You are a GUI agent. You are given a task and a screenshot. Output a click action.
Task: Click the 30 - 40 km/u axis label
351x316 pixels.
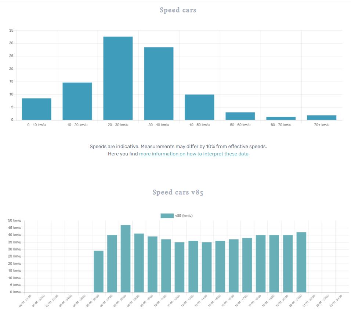[159, 125]
